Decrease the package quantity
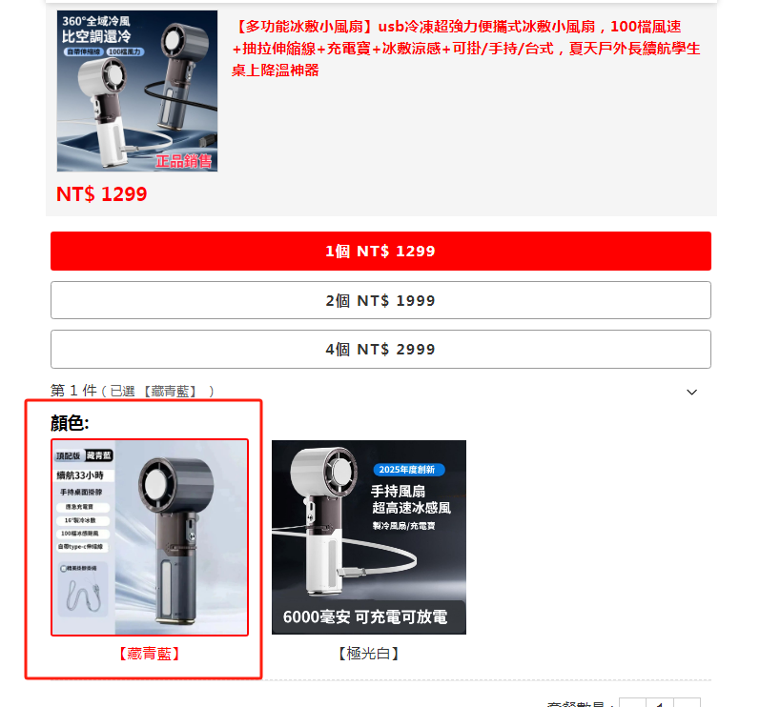 pos(632,702)
